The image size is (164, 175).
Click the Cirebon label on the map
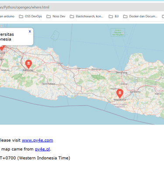60,63
